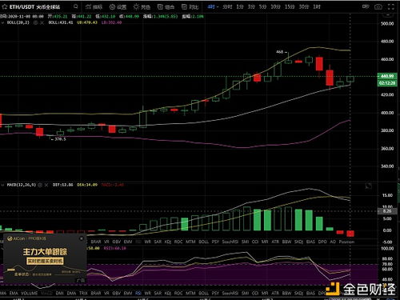Click the MACD panel corner reset icon

[369, 186]
